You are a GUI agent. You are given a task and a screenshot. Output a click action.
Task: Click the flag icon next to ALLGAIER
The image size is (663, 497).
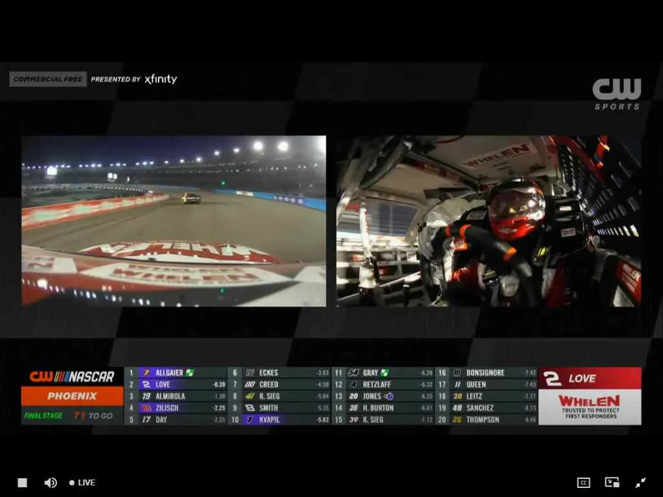[x=190, y=373]
